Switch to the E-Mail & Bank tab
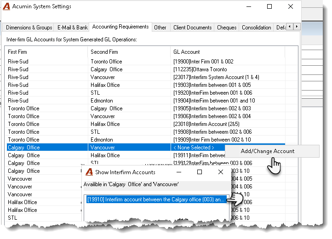332x239 pixels. 72,28
